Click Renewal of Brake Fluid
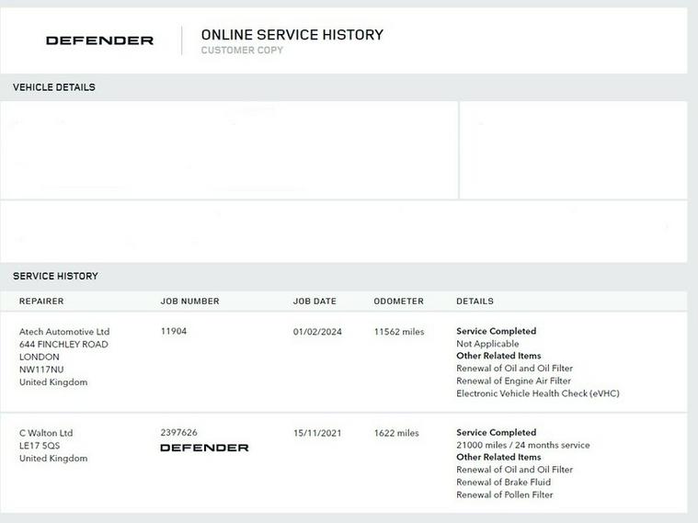Viewport: 698px width, 523px height. (503, 482)
